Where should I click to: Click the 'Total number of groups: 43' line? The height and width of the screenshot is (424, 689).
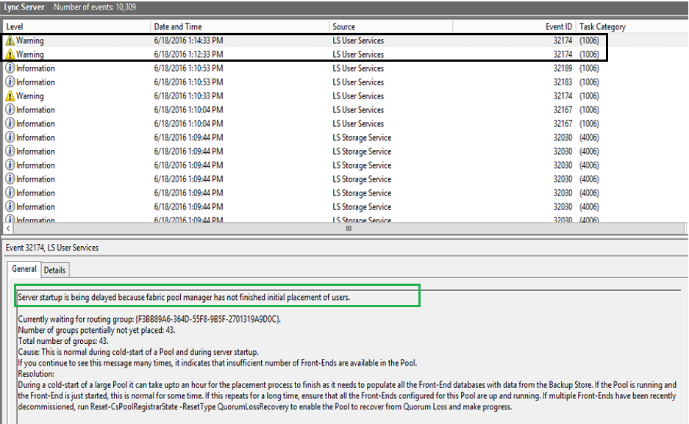[63, 341]
